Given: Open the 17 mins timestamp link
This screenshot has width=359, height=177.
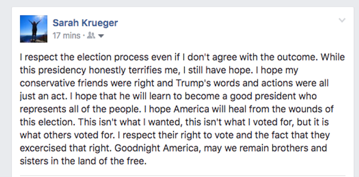Looking at the screenshot, I should 66,36.
